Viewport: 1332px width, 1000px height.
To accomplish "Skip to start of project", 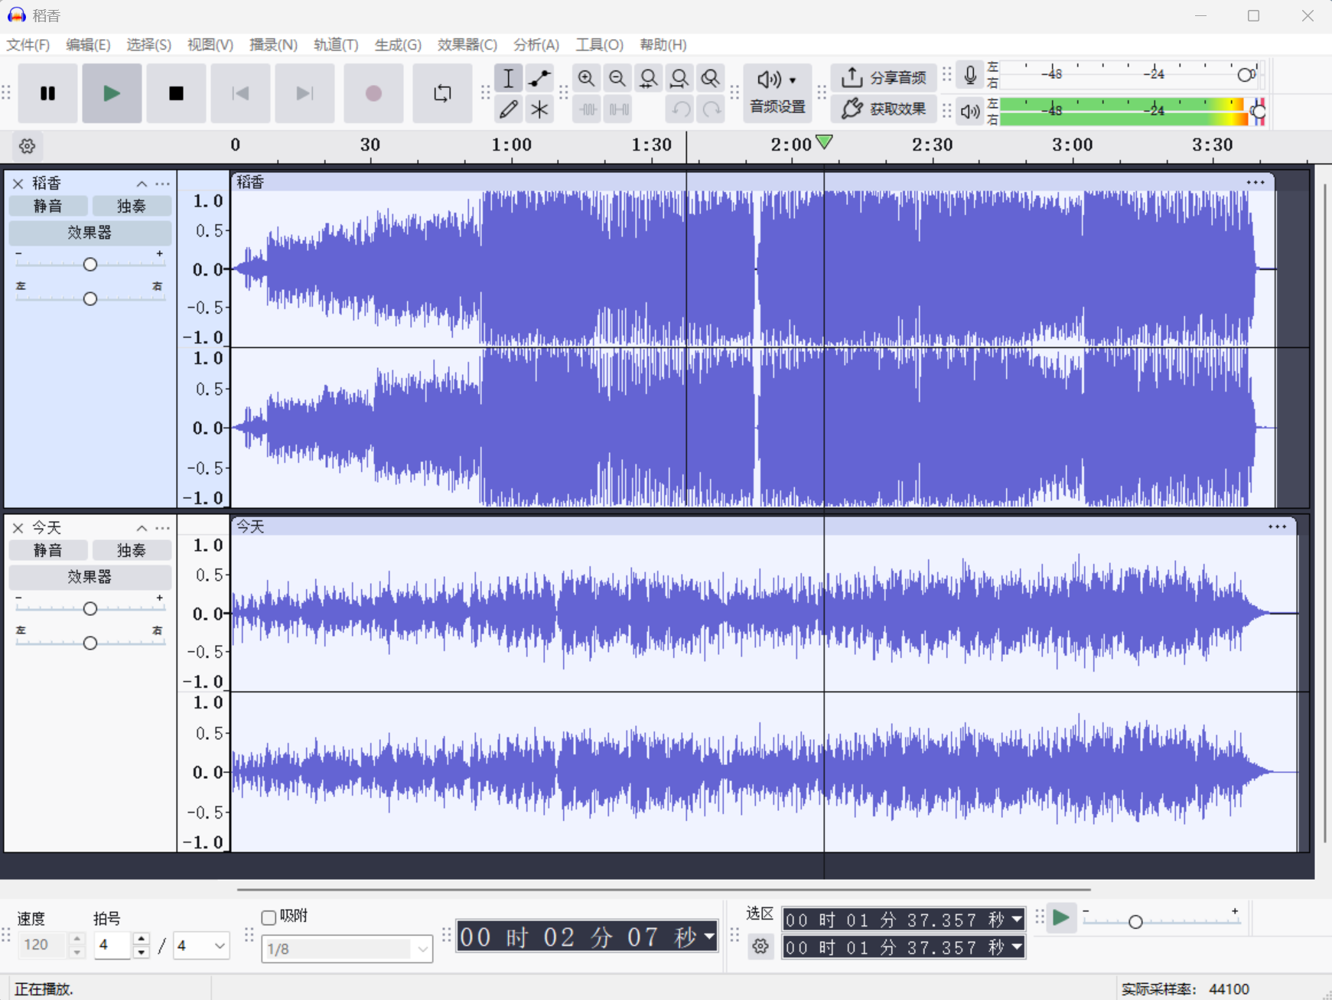I will pyautogui.click(x=240, y=93).
